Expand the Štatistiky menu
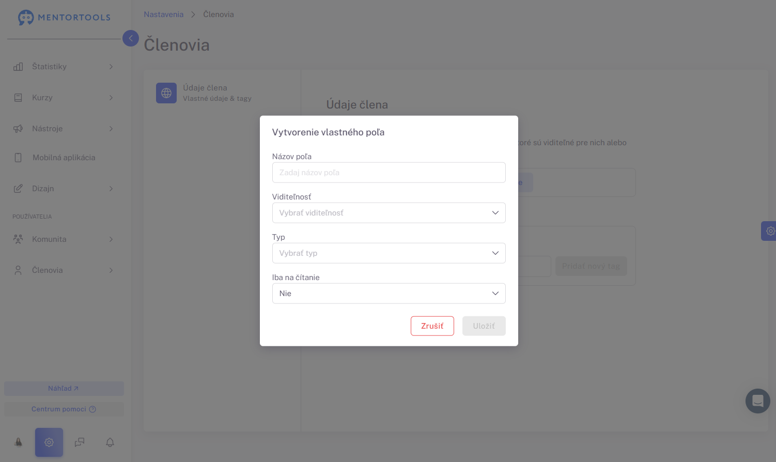The height and width of the screenshot is (462, 776). (64, 67)
